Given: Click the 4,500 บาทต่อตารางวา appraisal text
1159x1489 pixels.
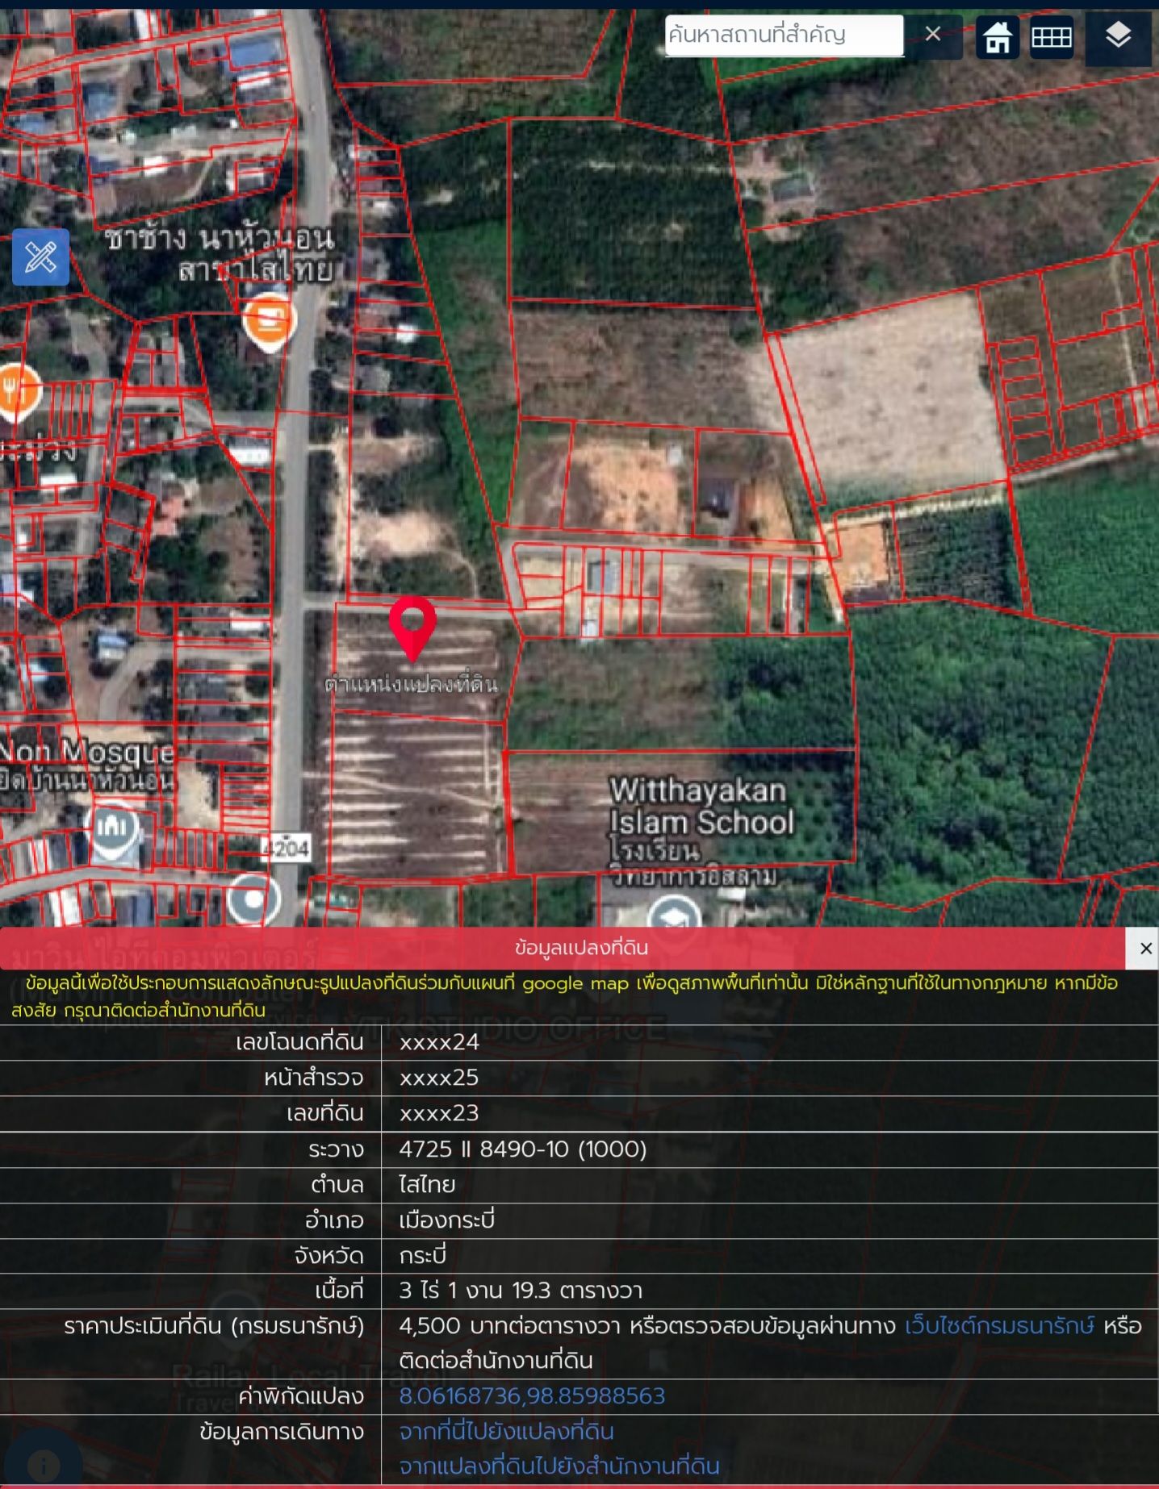Looking at the screenshot, I should (509, 1326).
